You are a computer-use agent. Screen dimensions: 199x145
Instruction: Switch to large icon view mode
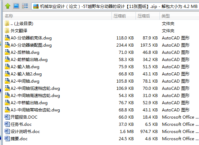[x=16, y=6]
